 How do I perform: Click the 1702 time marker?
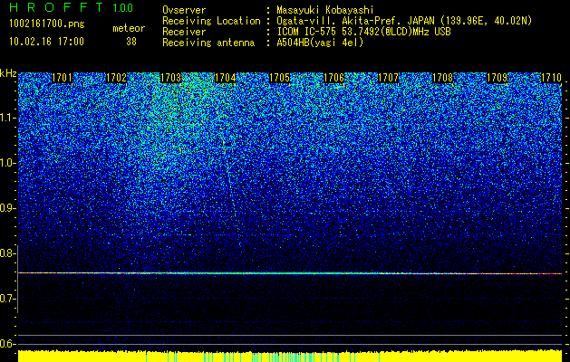tap(117, 78)
